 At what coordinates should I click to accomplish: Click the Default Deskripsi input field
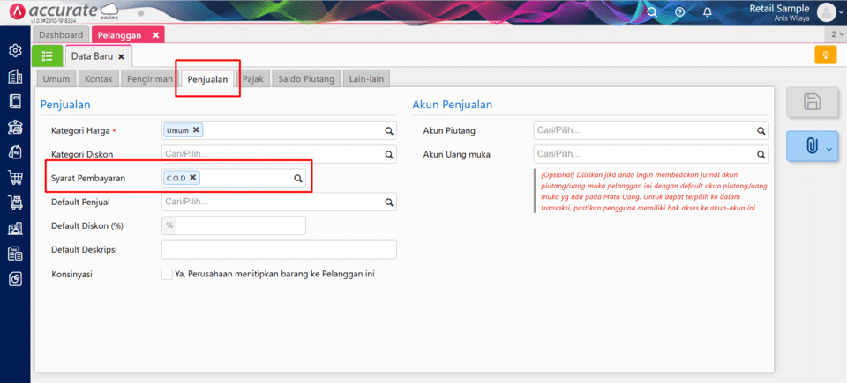click(x=280, y=250)
